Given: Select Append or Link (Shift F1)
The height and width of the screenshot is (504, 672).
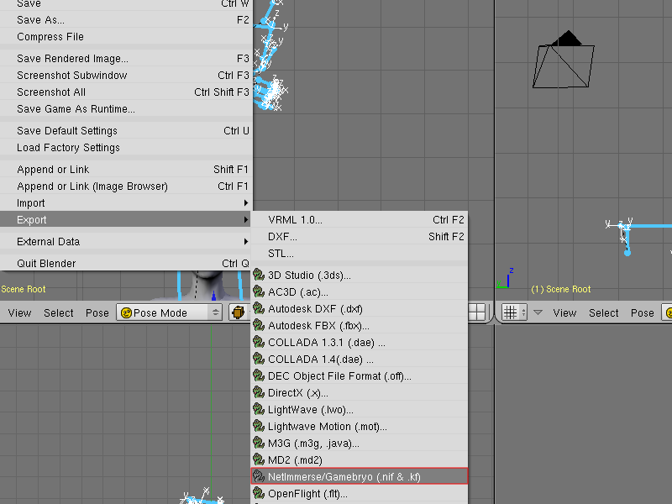Looking at the screenshot, I should (x=126, y=169).
